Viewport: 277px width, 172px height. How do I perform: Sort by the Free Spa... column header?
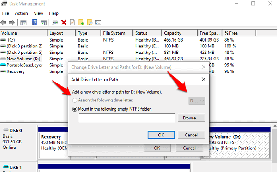pyautogui.click(x=210, y=33)
